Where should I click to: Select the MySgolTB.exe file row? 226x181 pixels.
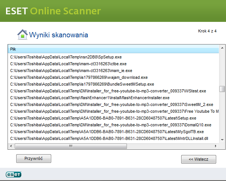[x=113, y=132]
